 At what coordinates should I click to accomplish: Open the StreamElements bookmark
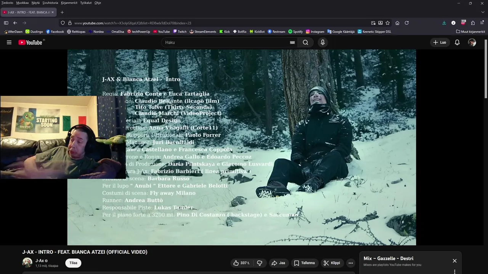tap(203, 32)
